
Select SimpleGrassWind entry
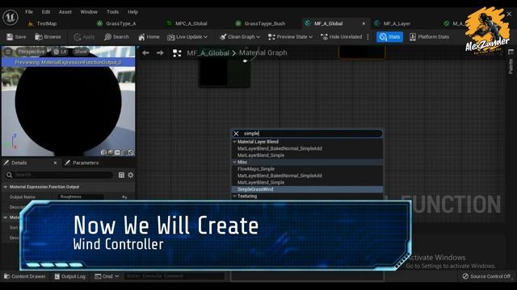255,189
